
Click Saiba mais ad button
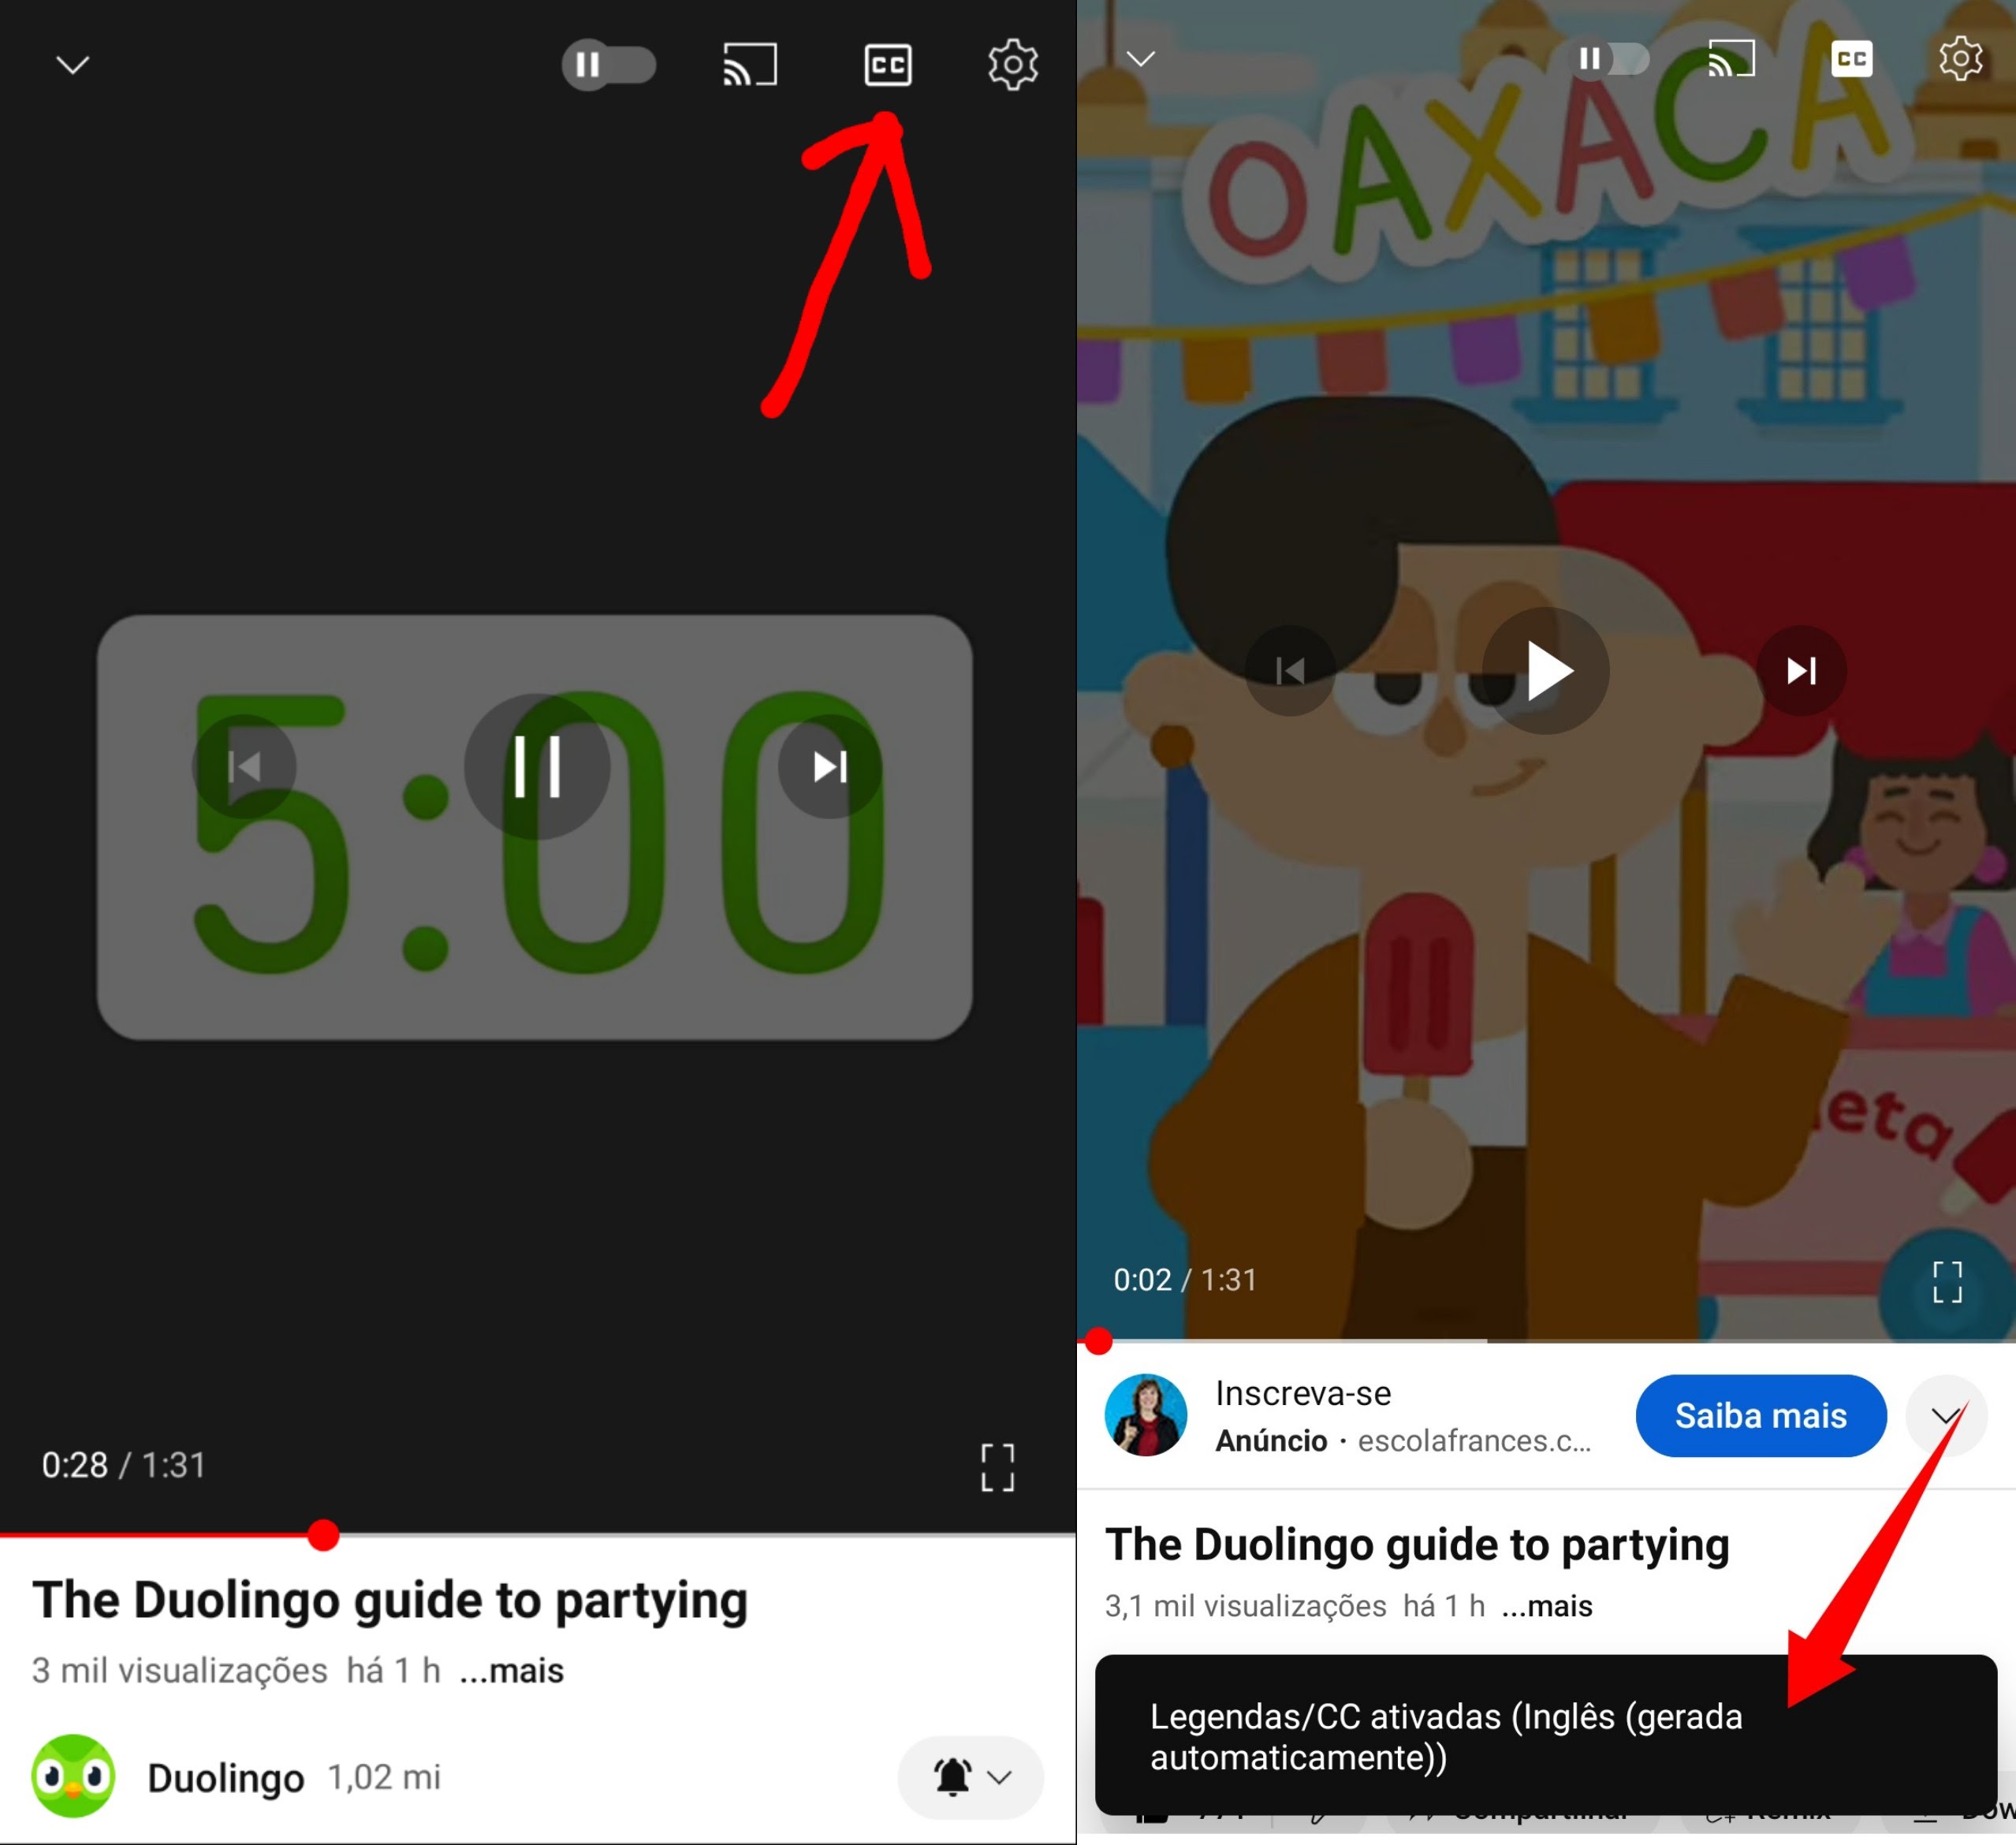tap(1761, 1415)
